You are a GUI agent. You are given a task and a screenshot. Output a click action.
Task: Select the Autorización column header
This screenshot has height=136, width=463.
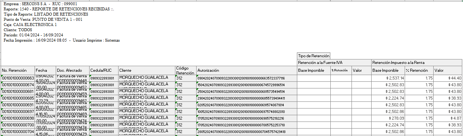(x=246, y=70)
